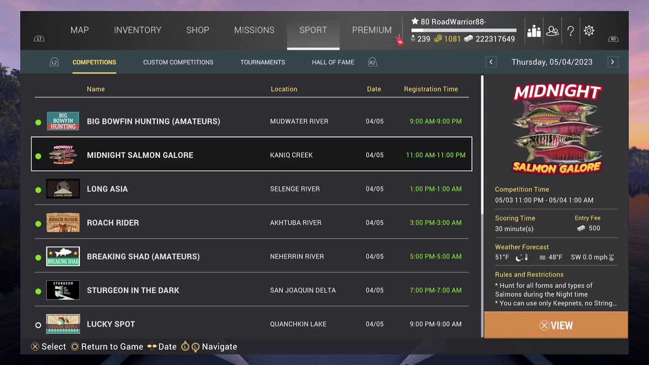This screenshot has height=365, width=649.
Task: Click the Select control hint
Action: 49,347
